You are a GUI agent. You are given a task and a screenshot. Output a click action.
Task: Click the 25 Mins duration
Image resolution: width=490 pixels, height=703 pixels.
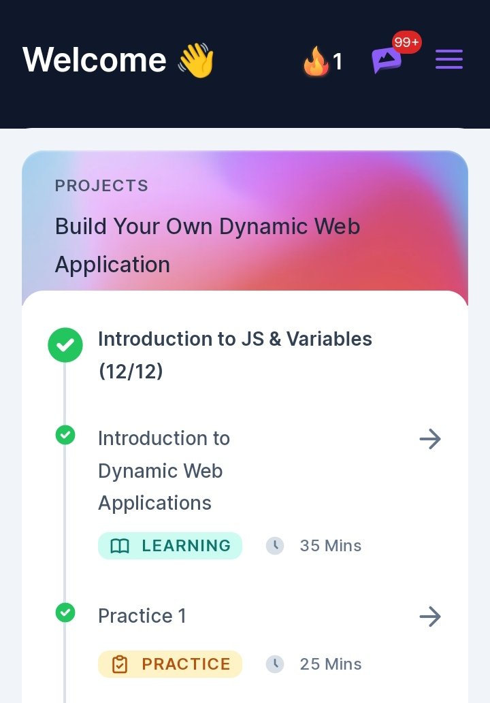pyautogui.click(x=330, y=664)
